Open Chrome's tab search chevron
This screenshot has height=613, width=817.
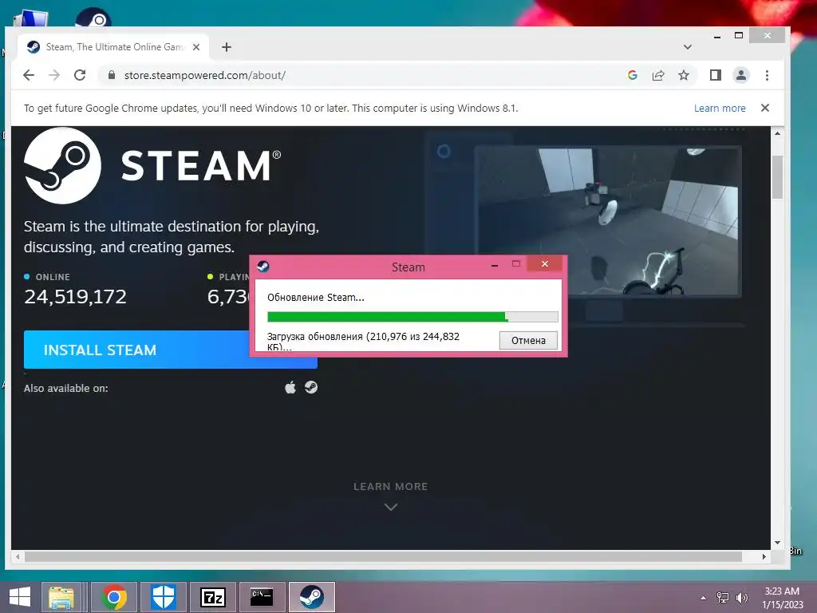point(688,47)
